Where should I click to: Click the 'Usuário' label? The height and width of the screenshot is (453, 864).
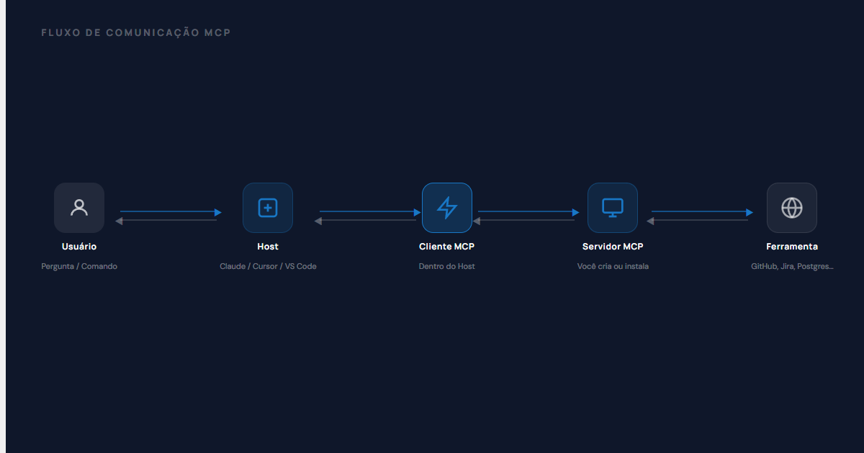tap(79, 247)
